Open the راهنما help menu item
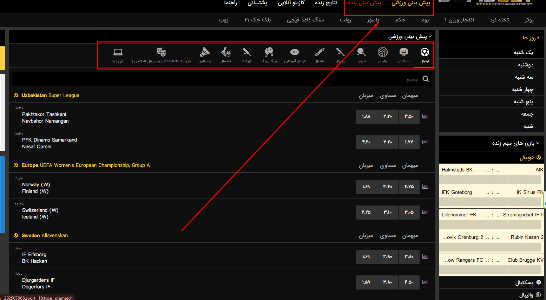 click(x=231, y=3)
